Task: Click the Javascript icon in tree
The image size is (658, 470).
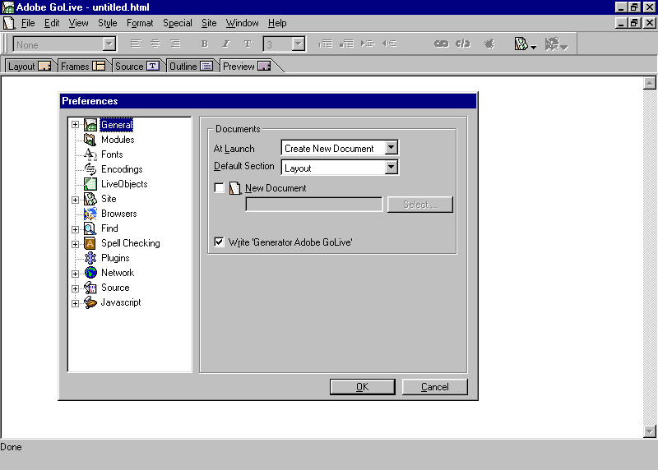Action: [90, 302]
